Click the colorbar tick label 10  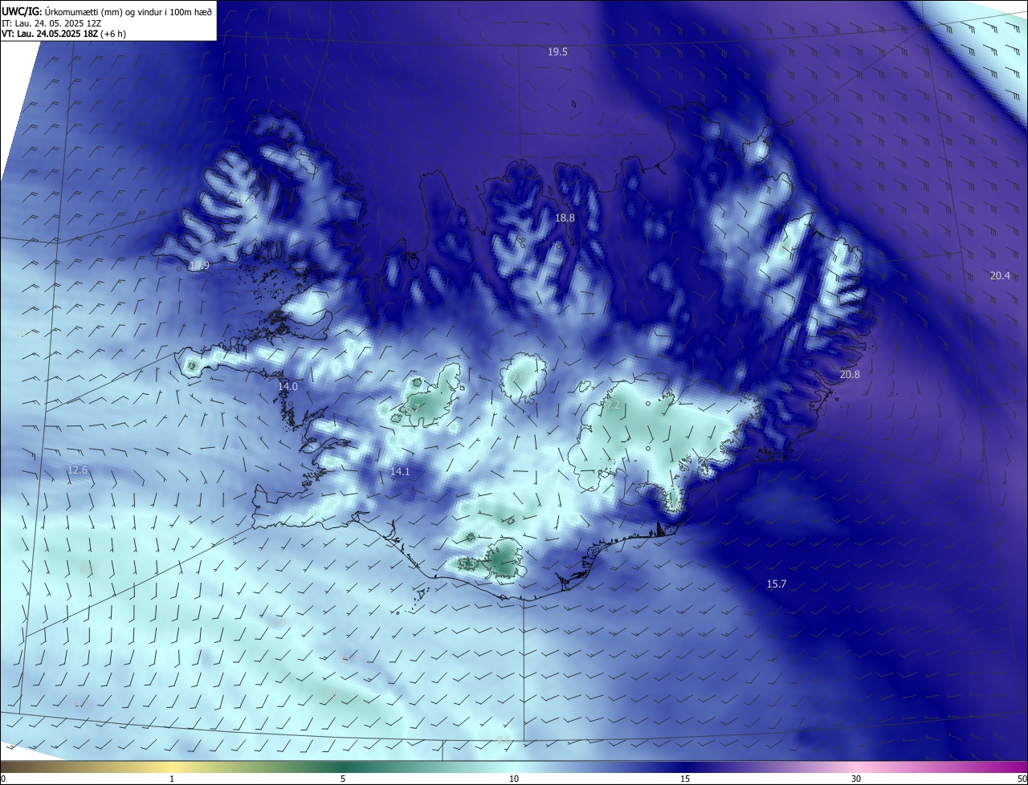click(x=514, y=779)
